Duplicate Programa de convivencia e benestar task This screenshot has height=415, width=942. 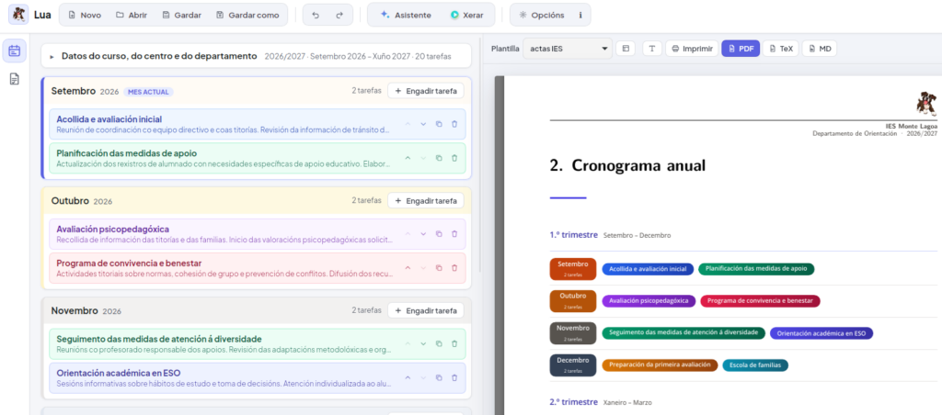coord(439,267)
